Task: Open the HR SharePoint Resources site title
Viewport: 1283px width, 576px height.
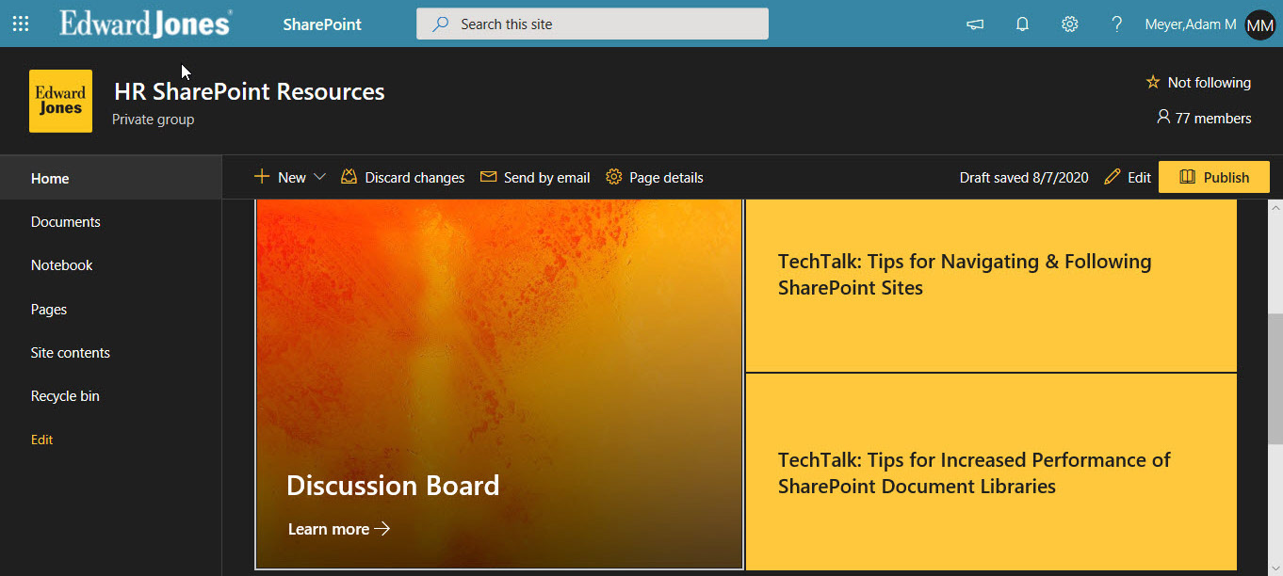Action: tap(250, 92)
